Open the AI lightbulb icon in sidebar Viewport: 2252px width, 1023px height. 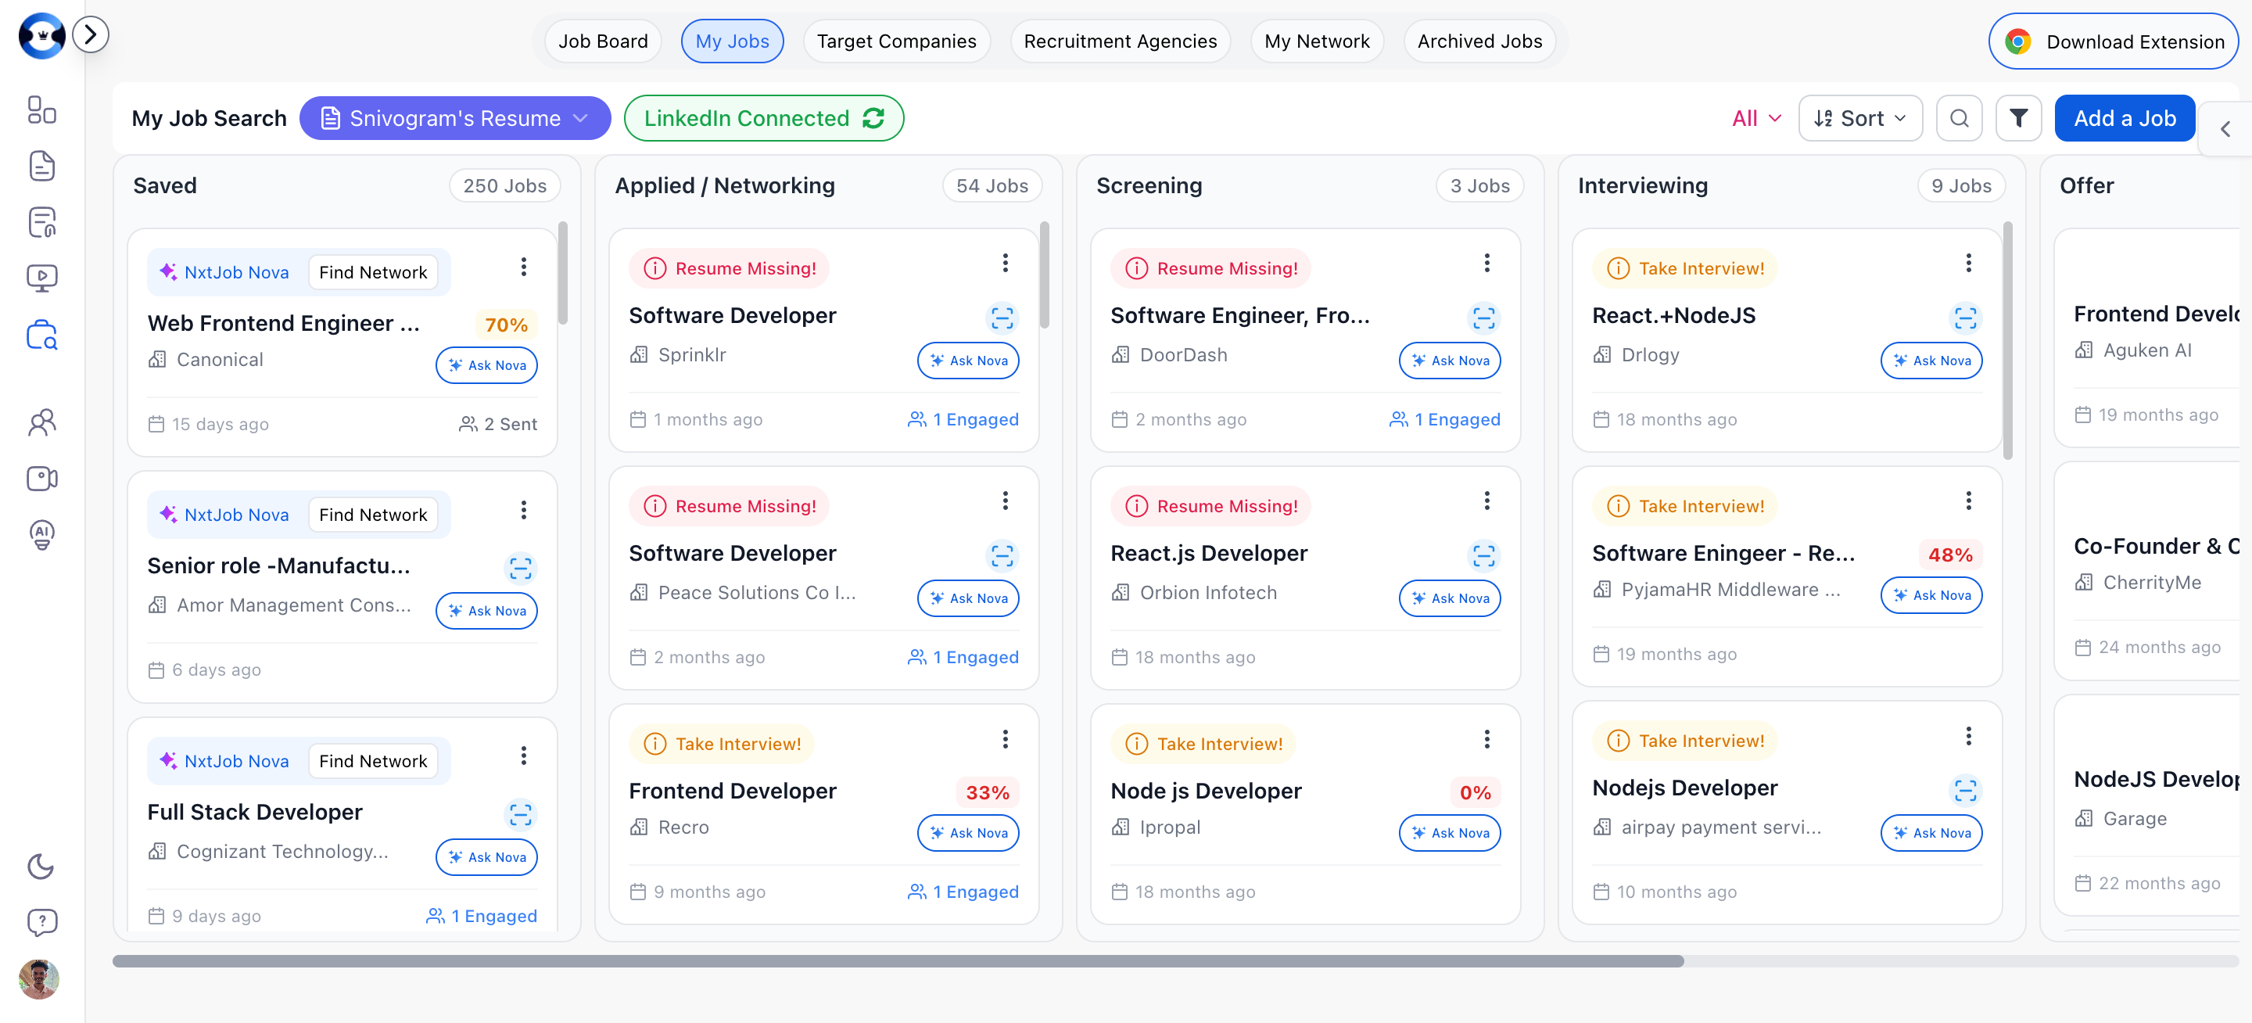pyautogui.click(x=42, y=534)
